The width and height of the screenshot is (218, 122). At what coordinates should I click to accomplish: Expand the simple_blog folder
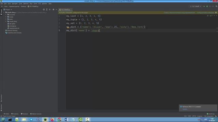tap(6, 21)
